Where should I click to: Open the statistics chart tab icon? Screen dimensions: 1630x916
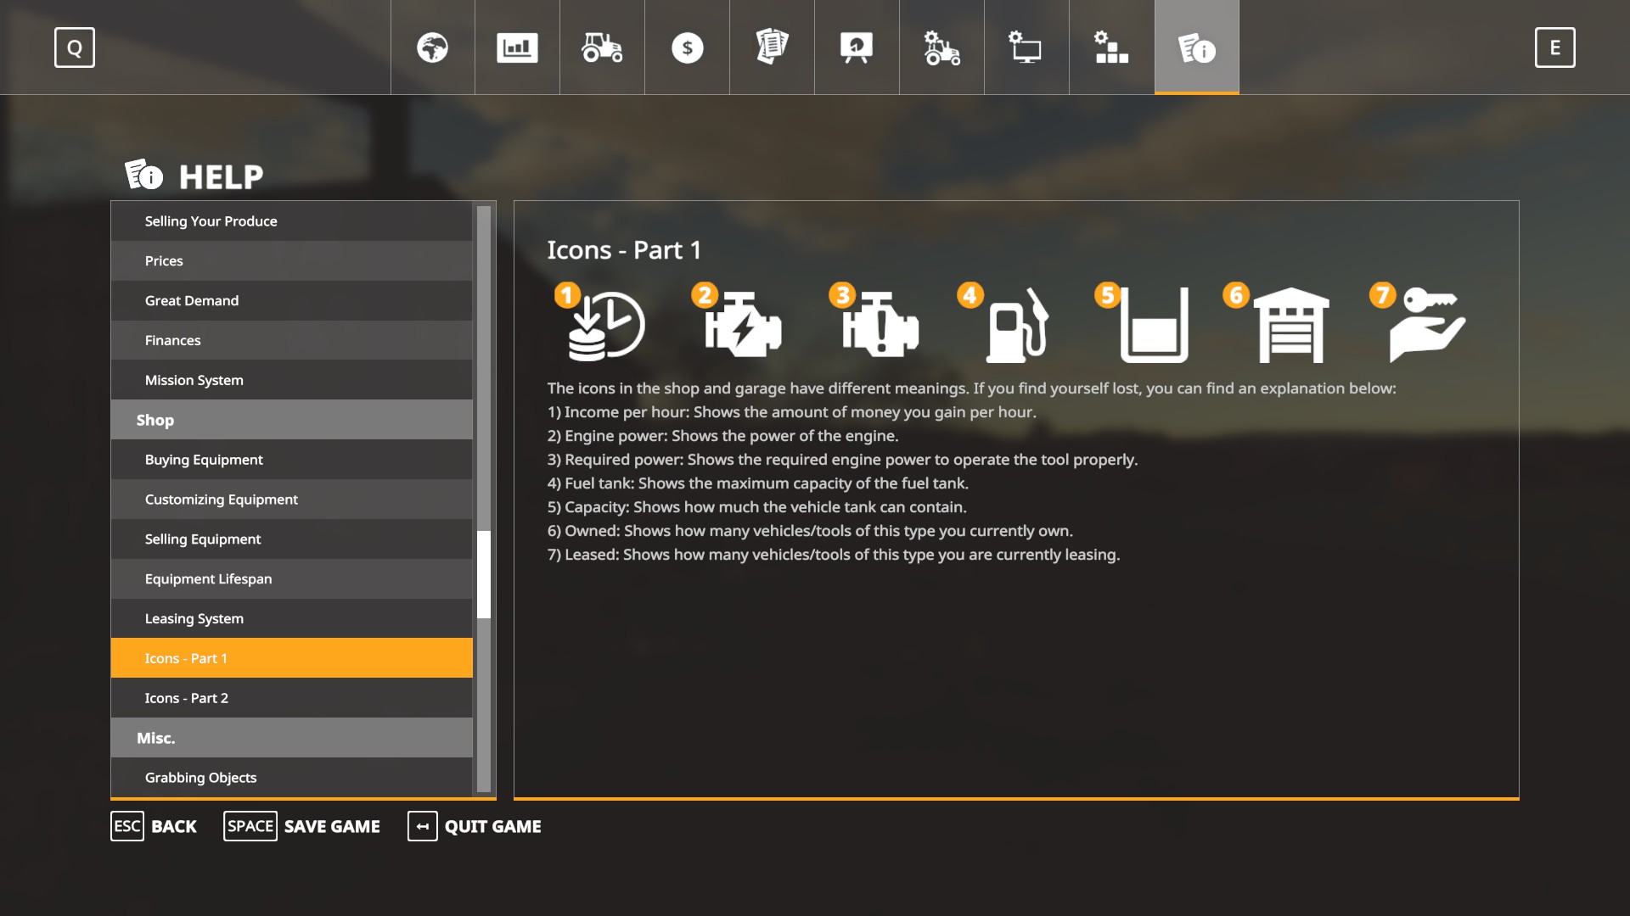(517, 47)
